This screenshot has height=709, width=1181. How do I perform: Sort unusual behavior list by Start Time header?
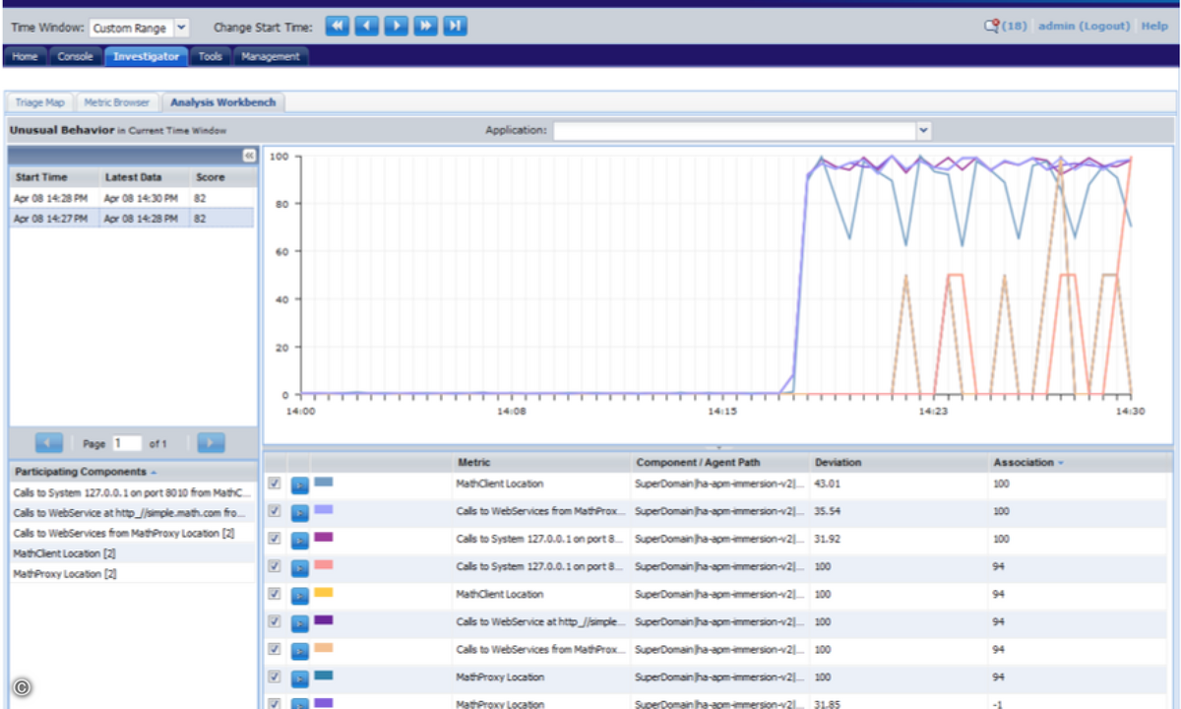41,177
